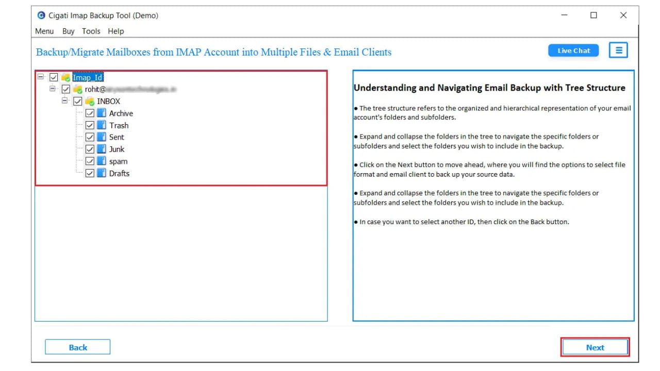Viewport: 660px width, 371px height.
Task: Collapse the INBOX tree node
Action: (x=65, y=100)
